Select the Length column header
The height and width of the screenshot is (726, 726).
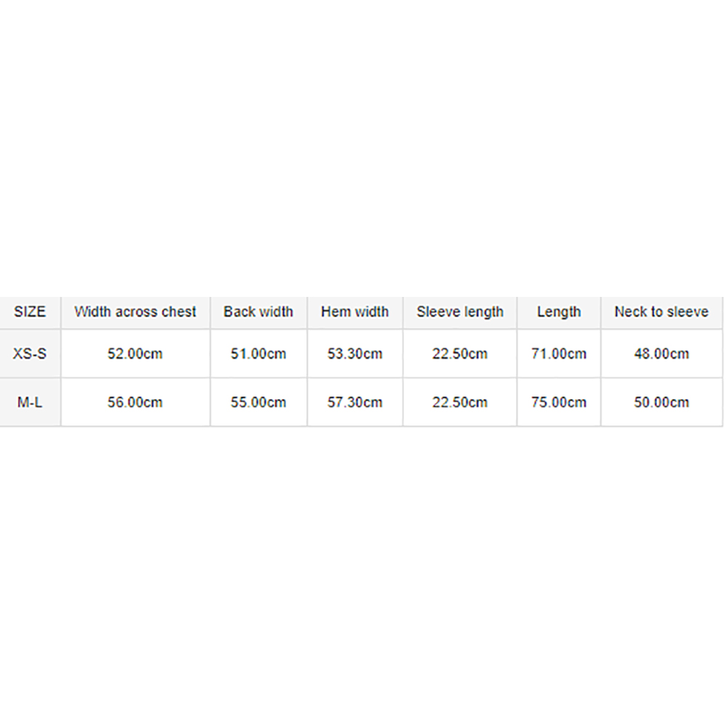(559, 312)
